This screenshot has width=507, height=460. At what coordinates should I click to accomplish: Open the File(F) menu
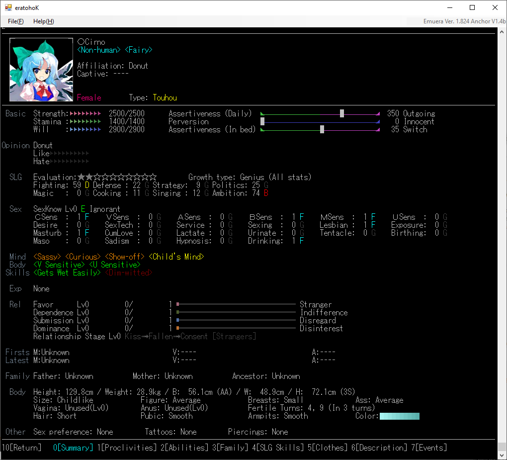coord(15,21)
